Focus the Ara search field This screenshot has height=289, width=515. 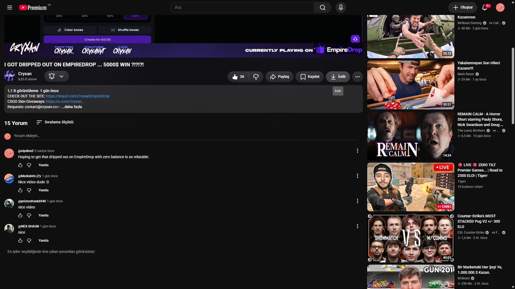(x=242, y=7)
